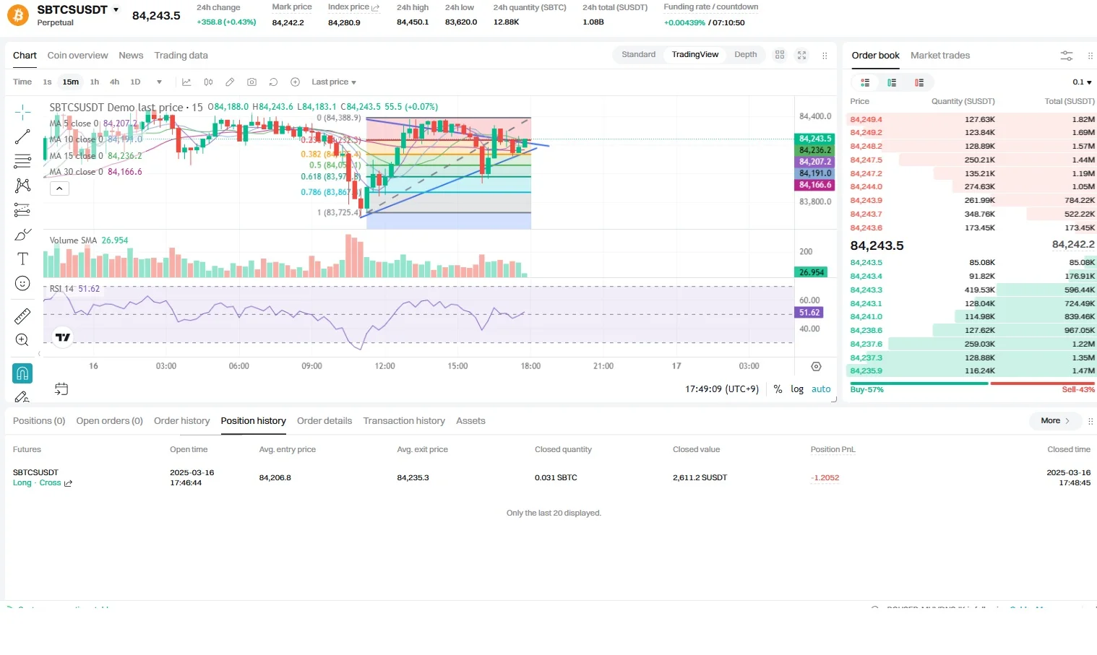This screenshot has width=1097, height=655.
Task: Open the Order history tab
Action: [181, 421]
